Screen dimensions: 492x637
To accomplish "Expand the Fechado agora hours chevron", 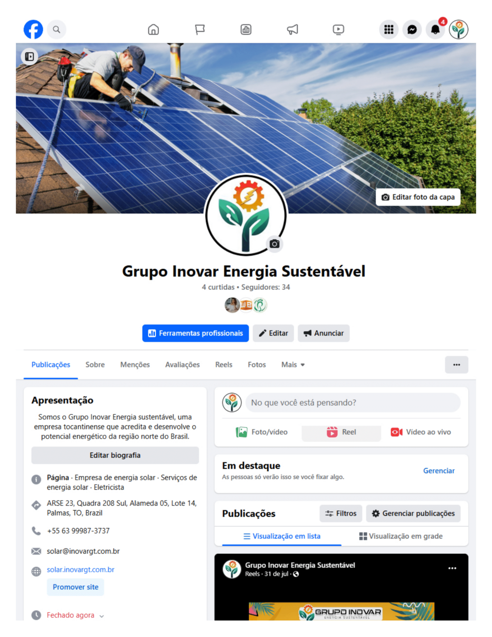I will point(101,616).
